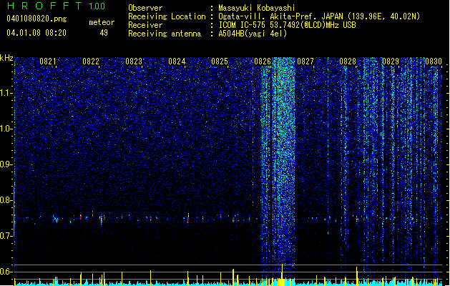This screenshot has width=450, height=286.
Task: Click the HROFFT 1.0.0 title text
Action: [56, 6]
